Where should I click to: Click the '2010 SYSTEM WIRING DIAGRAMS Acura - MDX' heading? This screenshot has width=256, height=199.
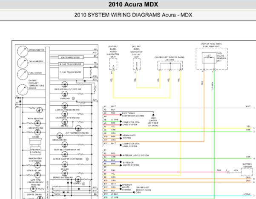point(133,15)
